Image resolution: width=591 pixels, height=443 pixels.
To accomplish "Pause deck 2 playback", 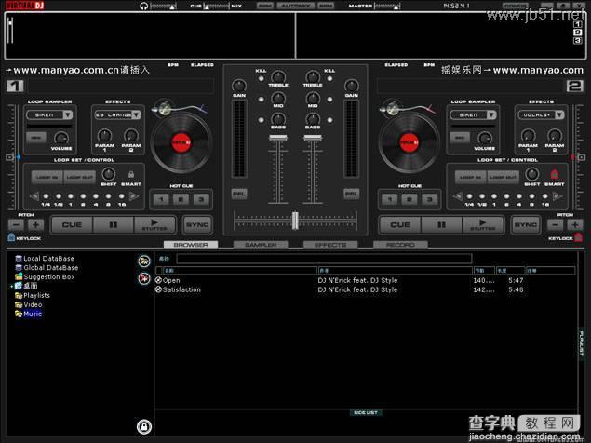I will pyautogui.click(x=441, y=224).
